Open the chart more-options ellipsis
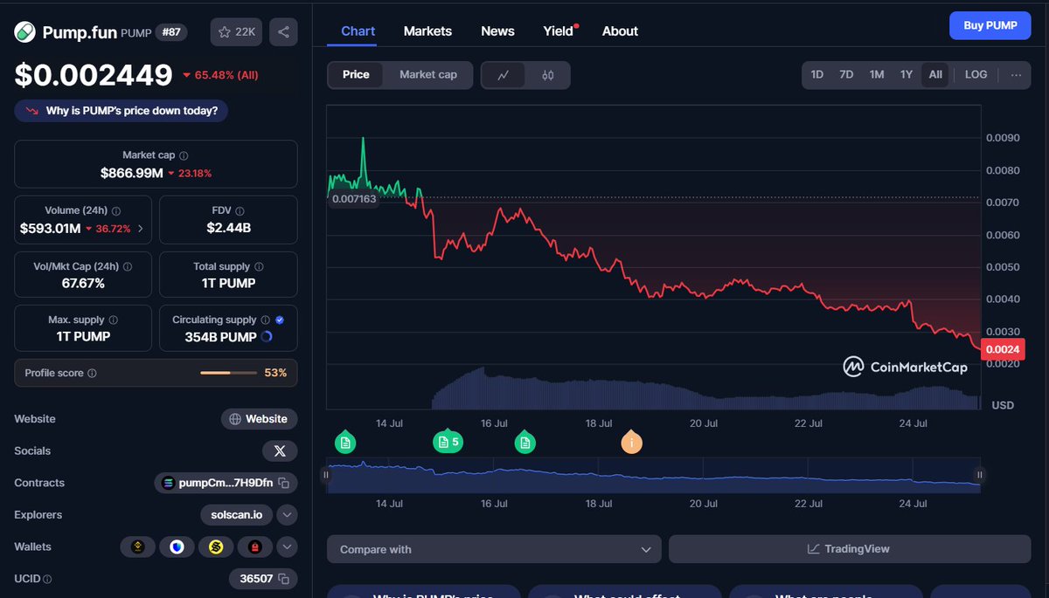This screenshot has height=598, width=1049. (x=1016, y=75)
